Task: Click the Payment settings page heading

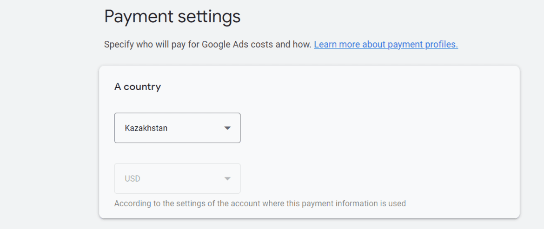Action: pos(172,17)
